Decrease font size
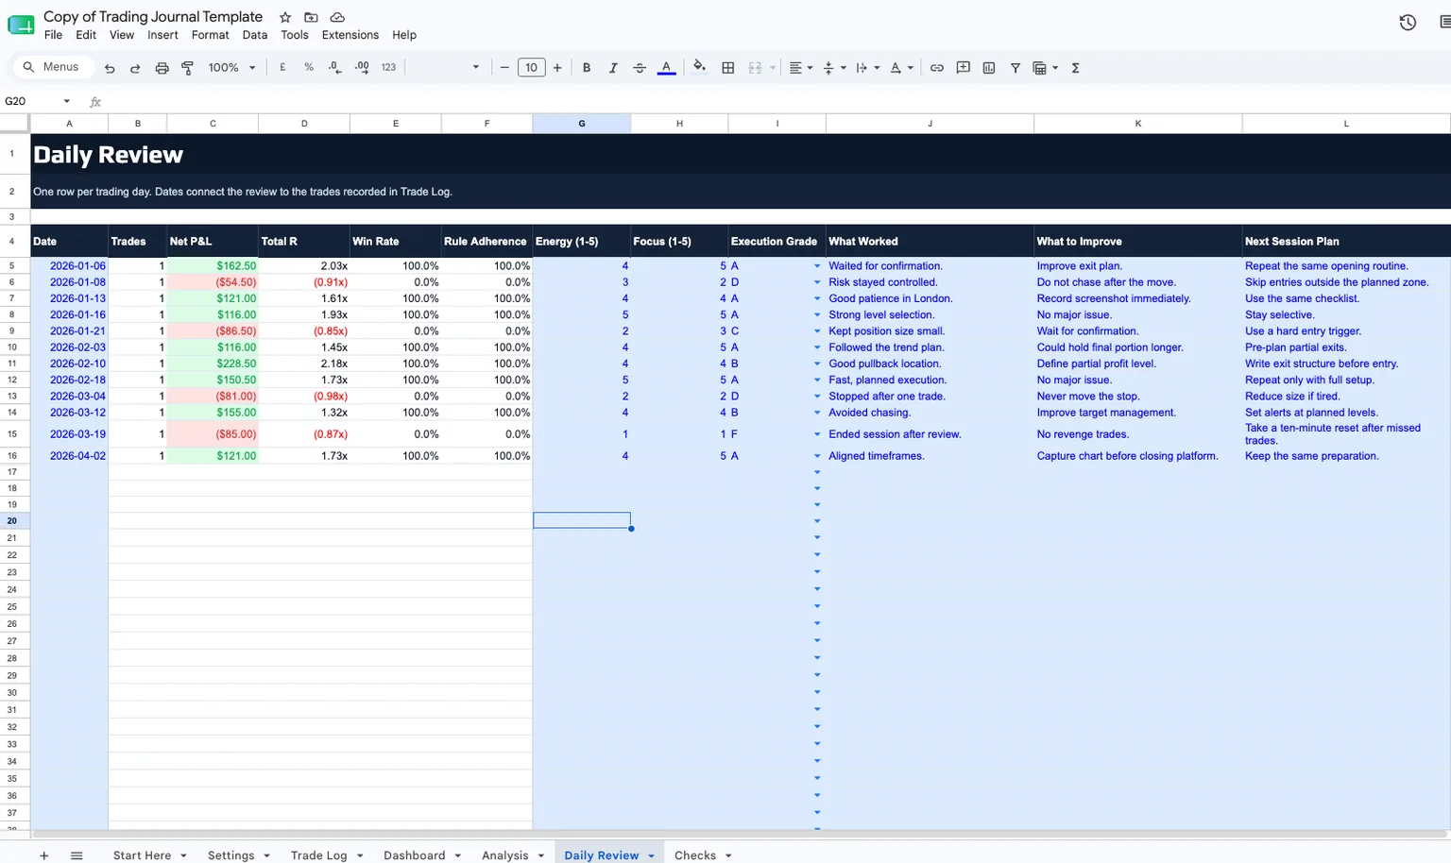 pyautogui.click(x=504, y=68)
